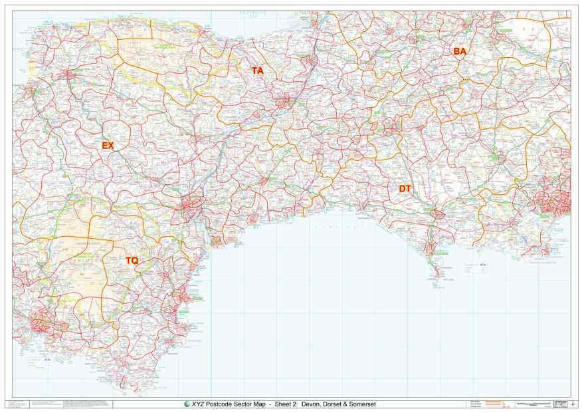Click the DT postcode area label
The width and height of the screenshot is (582, 413).
point(405,189)
